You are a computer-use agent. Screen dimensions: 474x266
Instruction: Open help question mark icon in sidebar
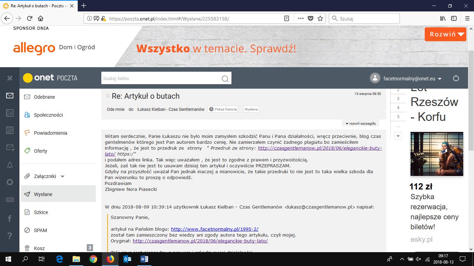(x=10, y=236)
